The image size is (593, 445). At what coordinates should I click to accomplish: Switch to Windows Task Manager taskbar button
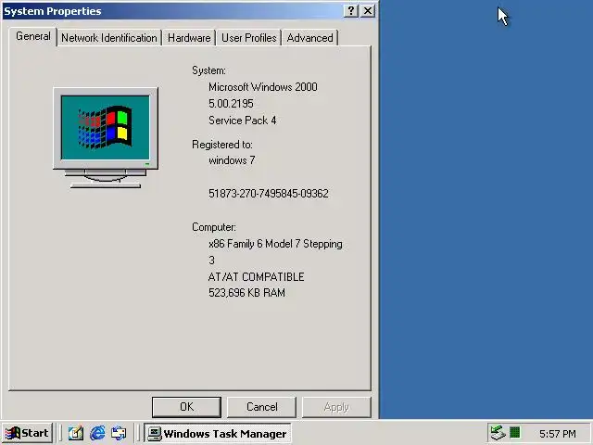click(x=217, y=433)
